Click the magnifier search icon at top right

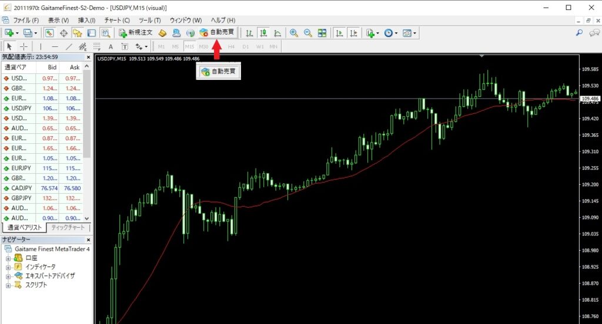(579, 33)
